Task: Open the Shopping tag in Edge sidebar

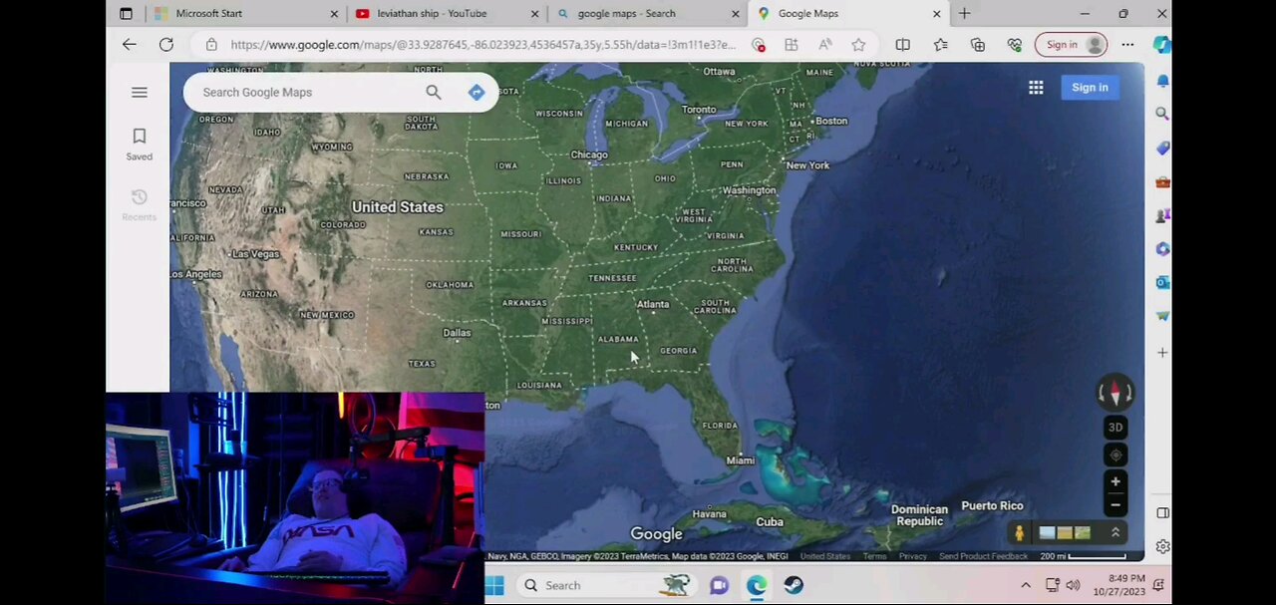Action: 1162,149
